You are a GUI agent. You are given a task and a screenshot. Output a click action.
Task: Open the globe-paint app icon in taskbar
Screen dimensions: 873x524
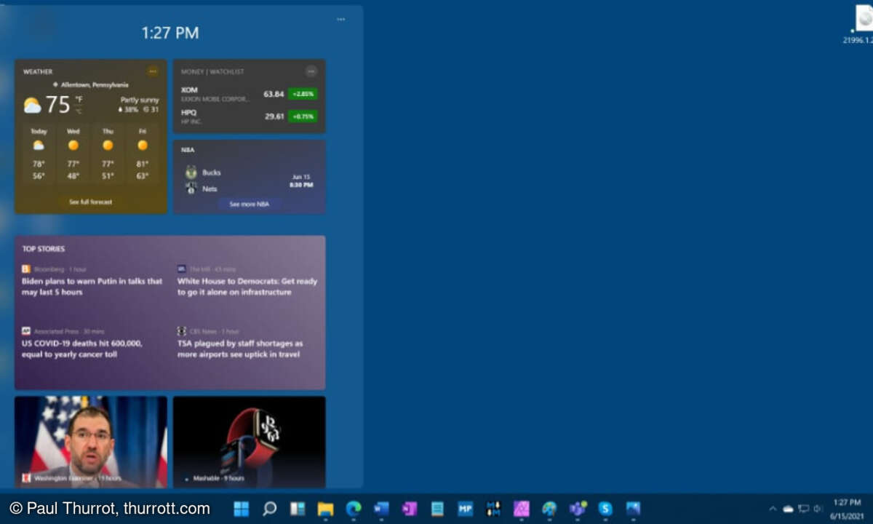click(x=549, y=509)
